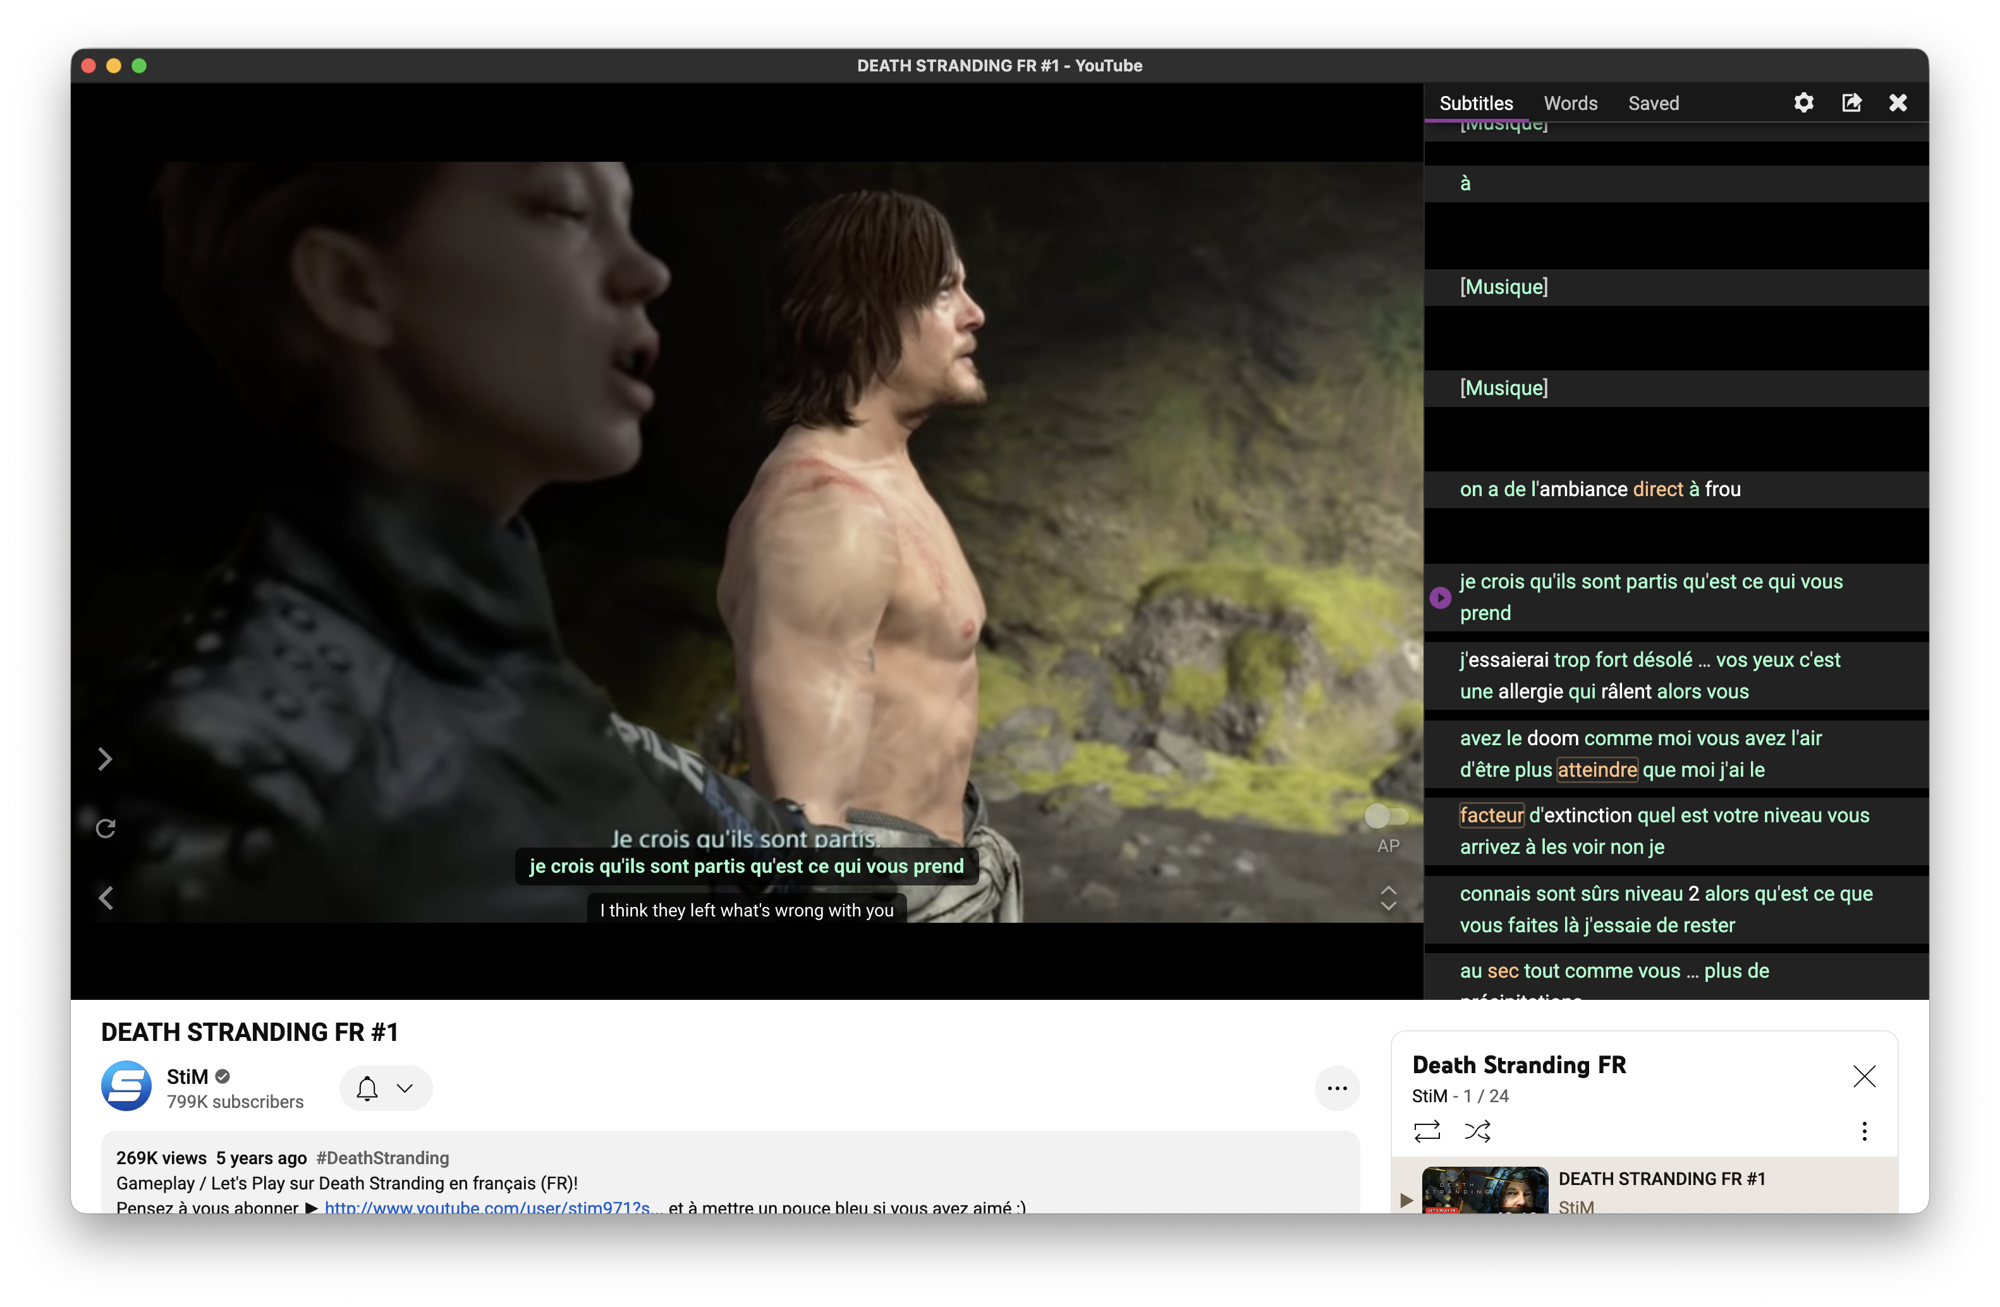Switch to the Saved tab
The image size is (2000, 1307).
(x=1653, y=103)
